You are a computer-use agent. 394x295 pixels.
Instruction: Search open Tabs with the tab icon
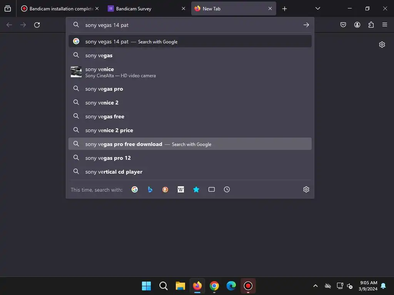[212, 189]
